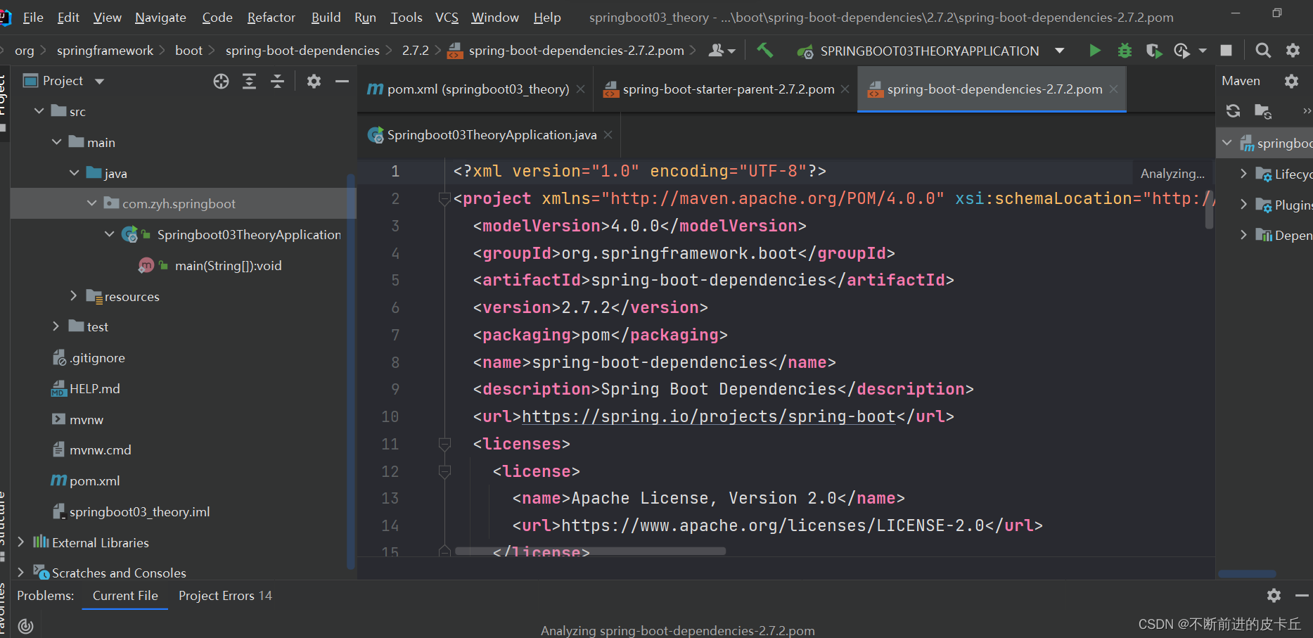Open the Build menu

[x=326, y=18]
